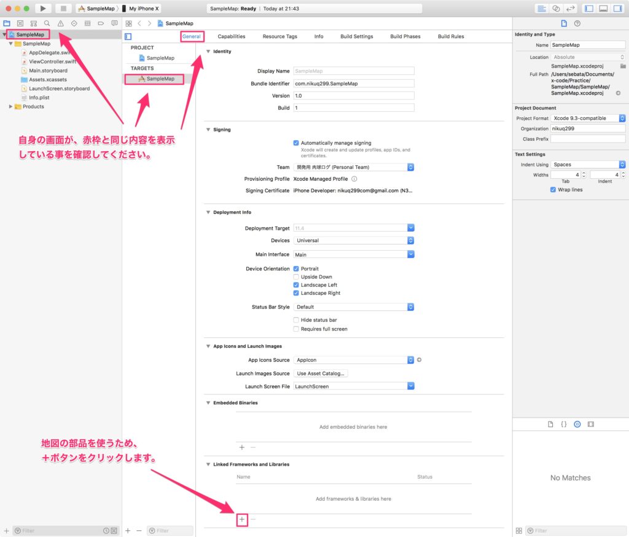This screenshot has width=629, height=537.
Task: Uncheck Landscape Left orientation
Action: pos(296,285)
